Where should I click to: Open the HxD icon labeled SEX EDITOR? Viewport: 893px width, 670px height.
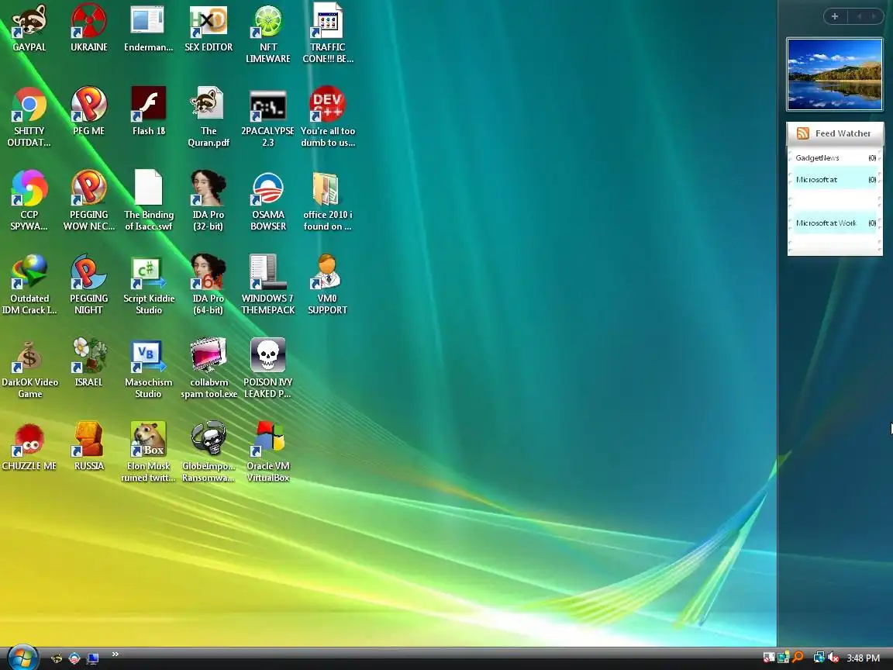[x=209, y=27]
